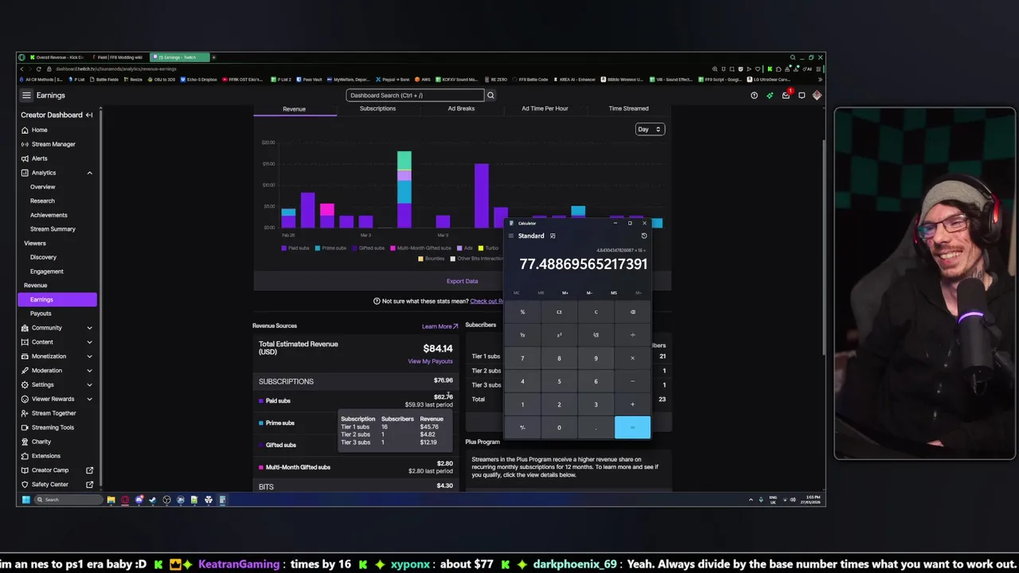The height and width of the screenshot is (573, 1019).
Task: Click View My Payouts link
Action: [x=430, y=361]
